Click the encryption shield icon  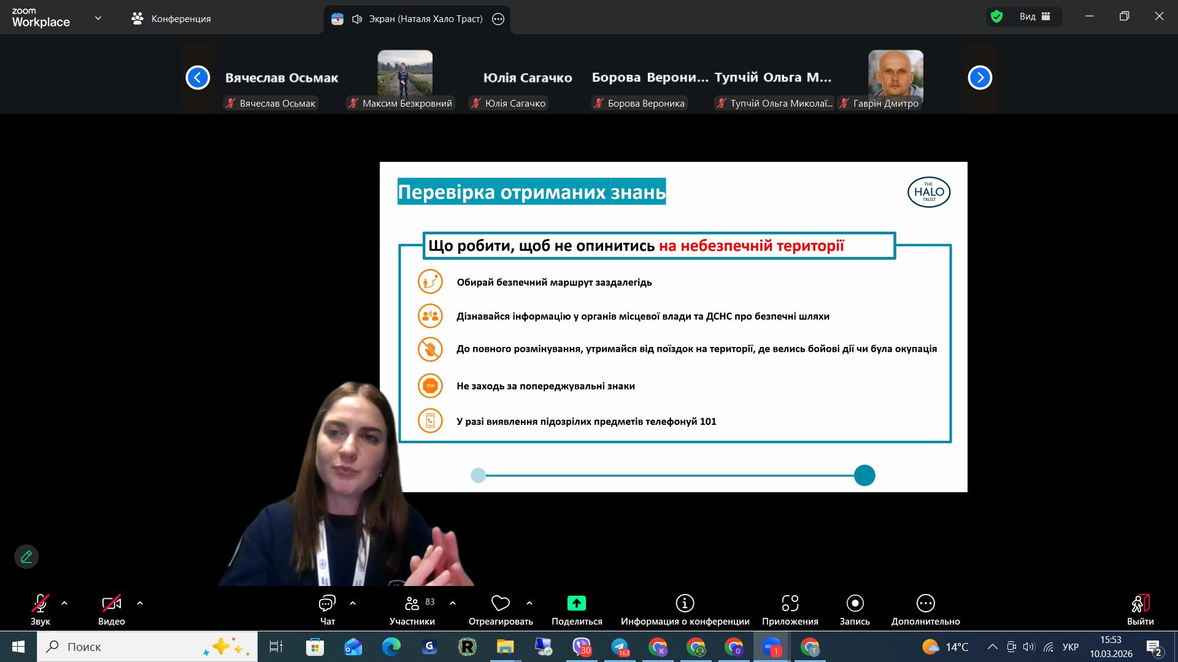pyautogui.click(x=996, y=17)
